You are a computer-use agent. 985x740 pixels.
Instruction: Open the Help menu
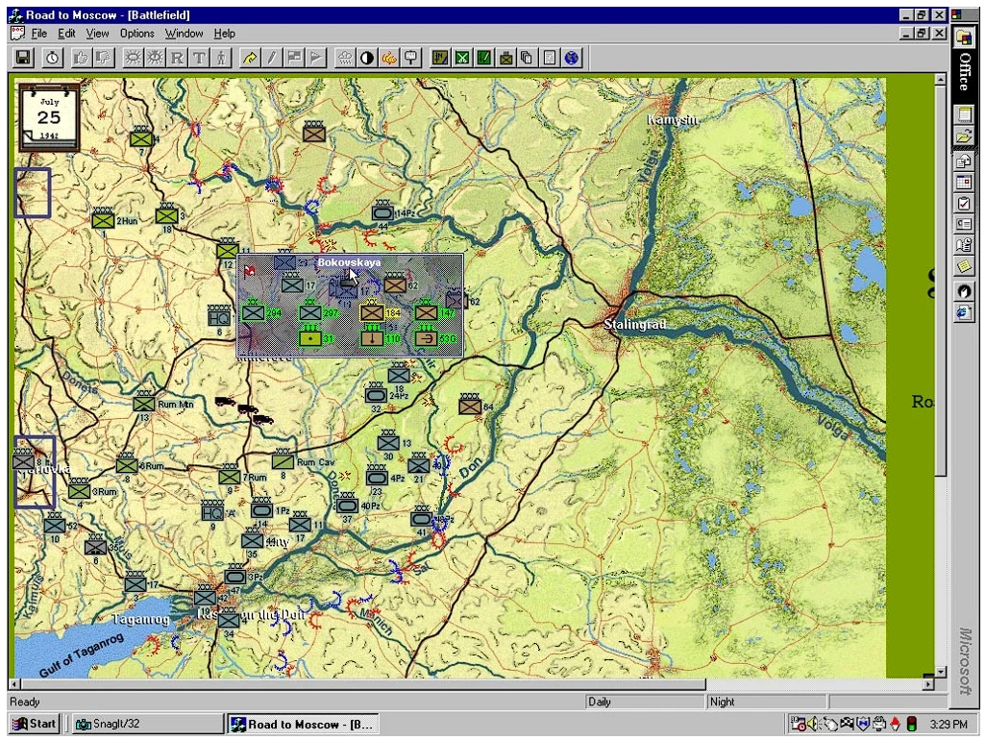coord(224,34)
